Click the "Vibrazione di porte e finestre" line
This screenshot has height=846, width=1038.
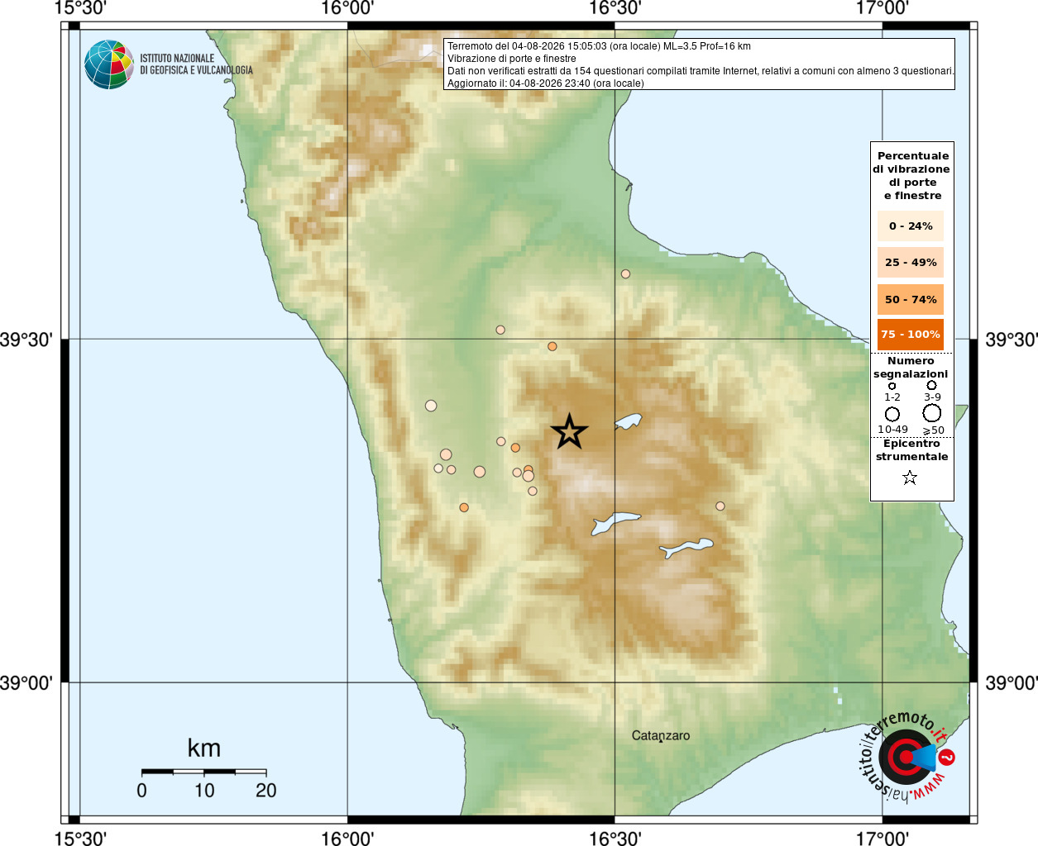coord(511,59)
